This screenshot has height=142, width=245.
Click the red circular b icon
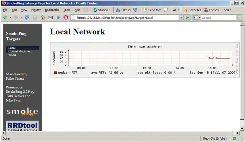[66, 17]
